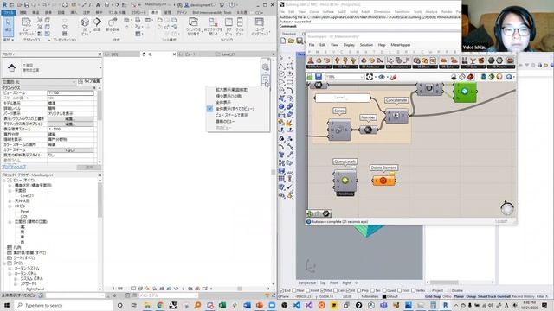The height and width of the screenshot is (311, 554).
Task: Click the プロパティヘルプ link in Revit properties
Action: [14, 167]
